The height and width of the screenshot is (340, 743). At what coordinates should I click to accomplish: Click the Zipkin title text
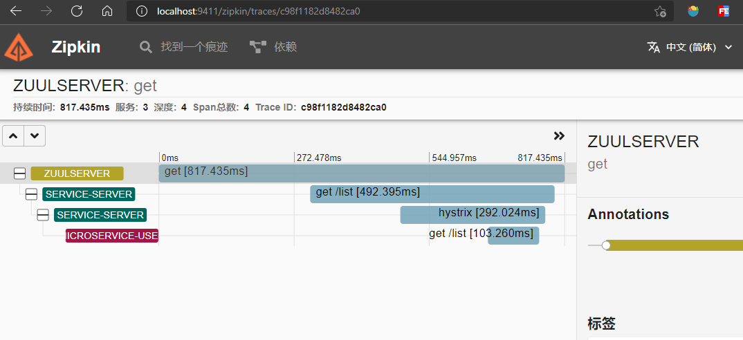coord(76,47)
